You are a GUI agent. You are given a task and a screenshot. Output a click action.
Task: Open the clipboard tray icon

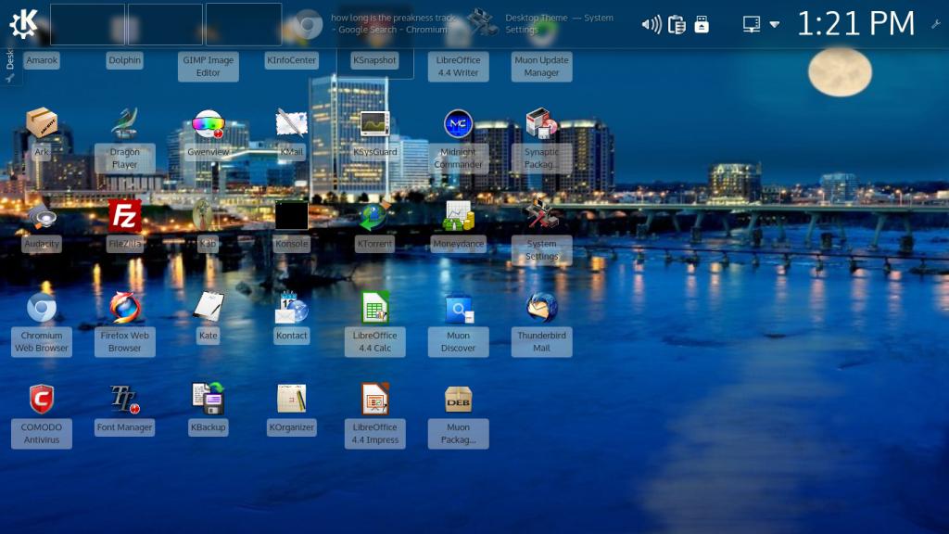click(677, 24)
